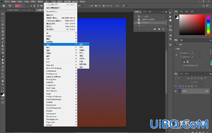The image size is (212, 133).
Task: Toggle Quick Mask mode in the toolbar
Action: point(3,99)
